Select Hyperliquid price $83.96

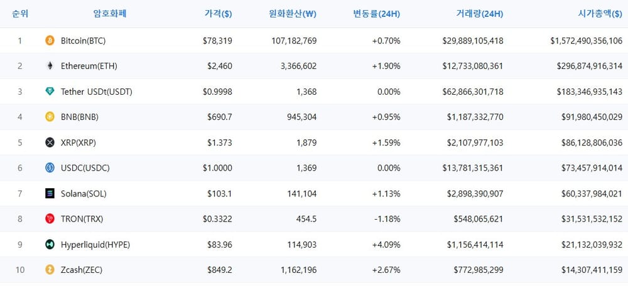pos(219,245)
